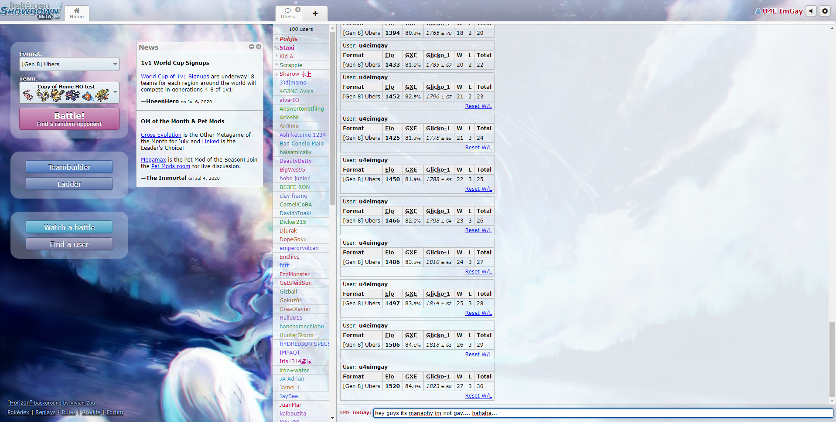The image size is (836, 422).
Task: Minimize the News panel
Action: pos(252,47)
